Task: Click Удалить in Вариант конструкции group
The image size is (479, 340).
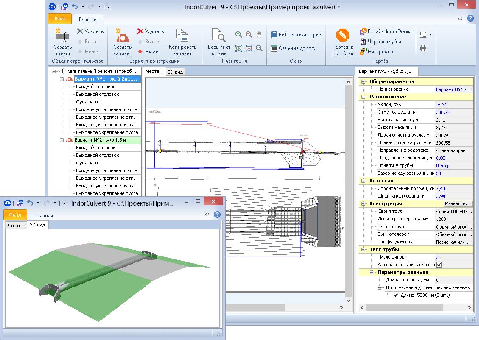Action: click(x=151, y=31)
